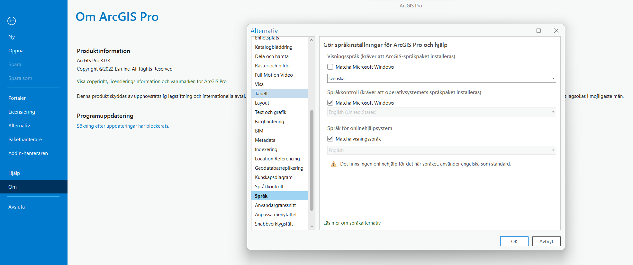The width and height of the screenshot is (633, 265).
Task: Click the back arrow icon in sidebar
Action: click(12, 21)
